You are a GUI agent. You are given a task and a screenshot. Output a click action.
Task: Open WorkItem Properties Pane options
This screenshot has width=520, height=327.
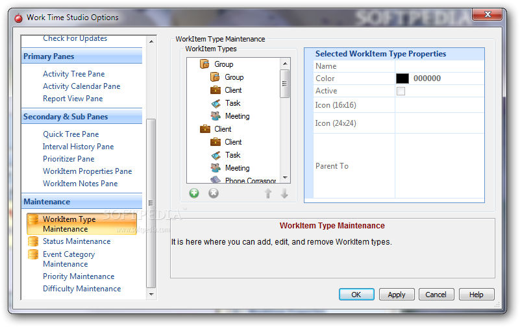click(x=87, y=171)
